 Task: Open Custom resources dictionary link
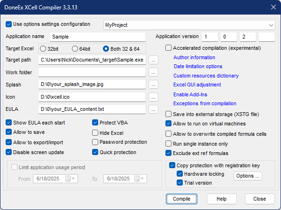click(206, 76)
